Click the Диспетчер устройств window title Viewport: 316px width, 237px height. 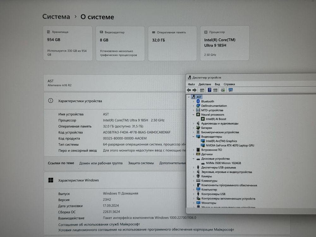(207, 78)
